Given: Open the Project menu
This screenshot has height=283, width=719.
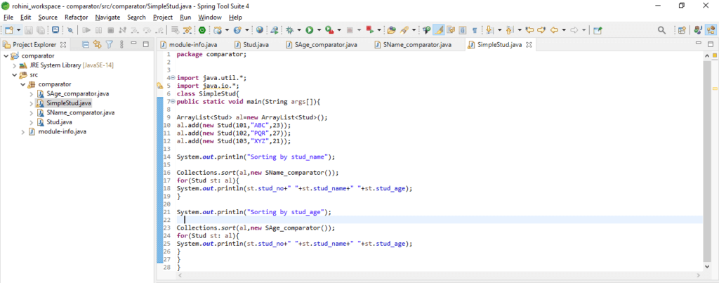Looking at the screenshot, I should [x=163, y=18].
